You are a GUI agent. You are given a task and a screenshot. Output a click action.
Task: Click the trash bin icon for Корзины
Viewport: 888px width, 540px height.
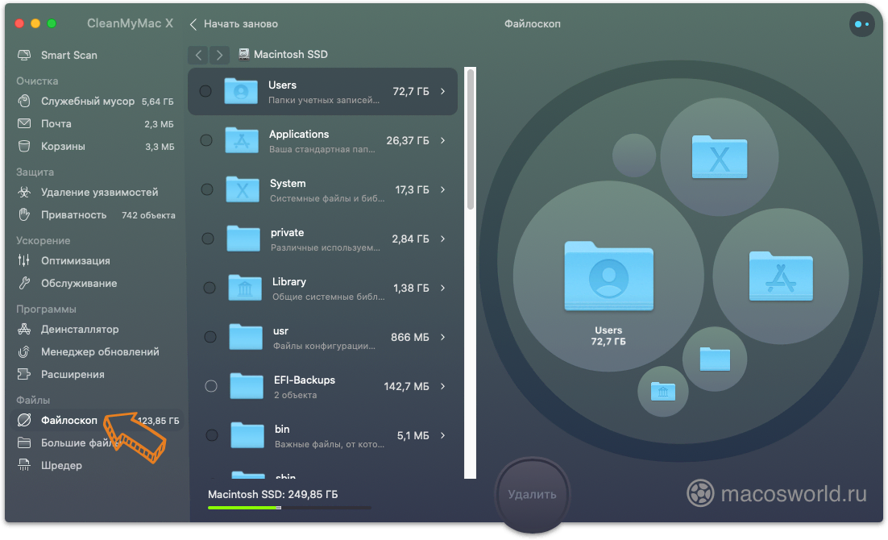point(24,146)
